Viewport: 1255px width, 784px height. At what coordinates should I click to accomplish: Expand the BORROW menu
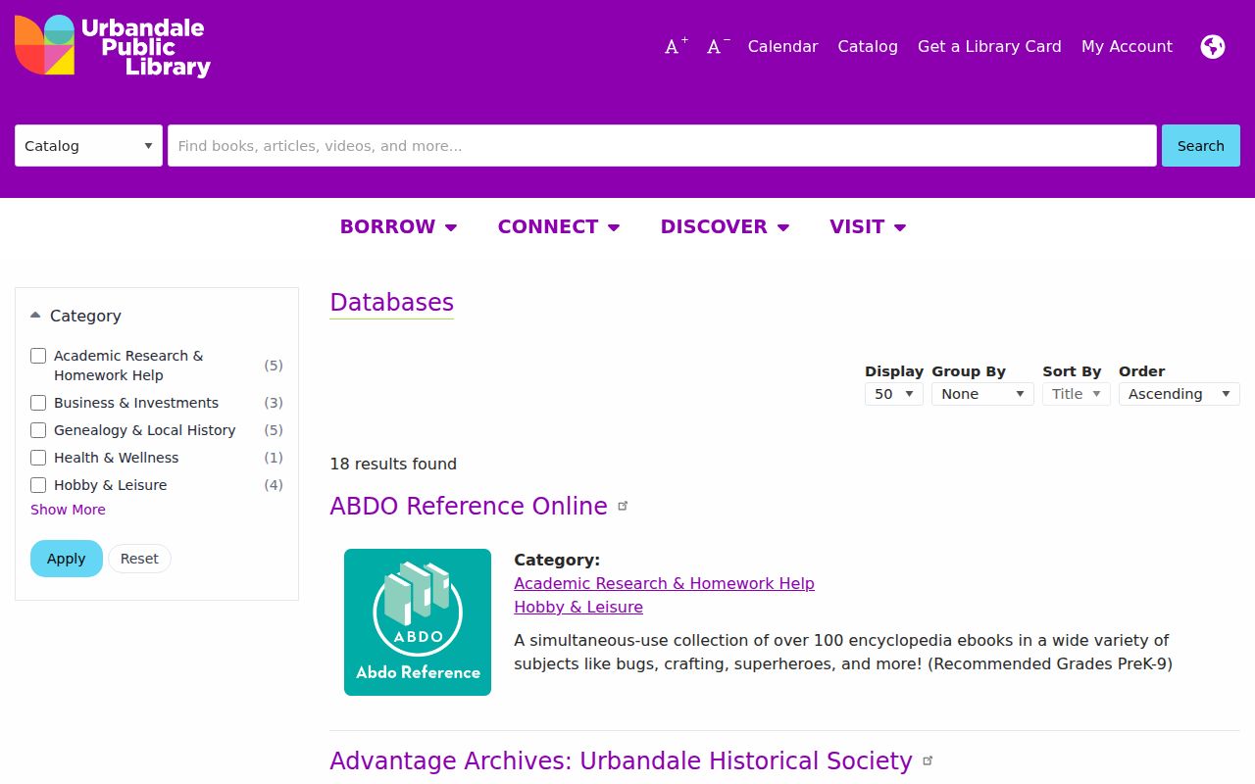click(398, 226)
